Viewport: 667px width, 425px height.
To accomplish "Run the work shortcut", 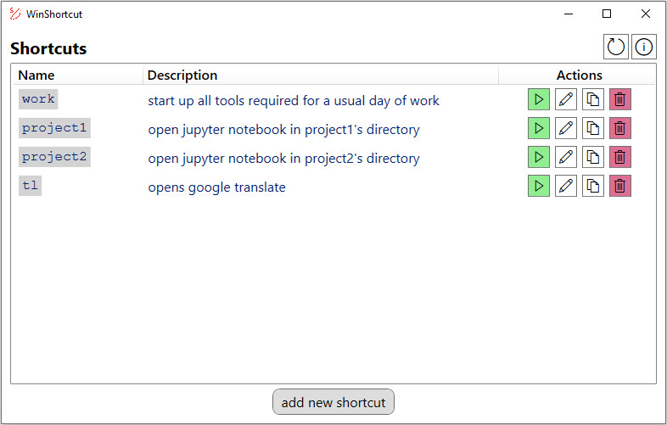I will pos(539,100).
